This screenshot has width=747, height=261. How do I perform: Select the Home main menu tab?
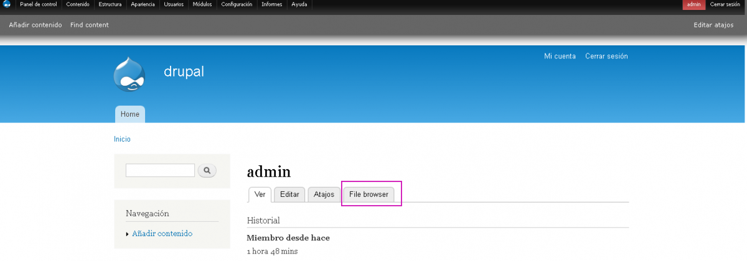click(x=130, y=114)
